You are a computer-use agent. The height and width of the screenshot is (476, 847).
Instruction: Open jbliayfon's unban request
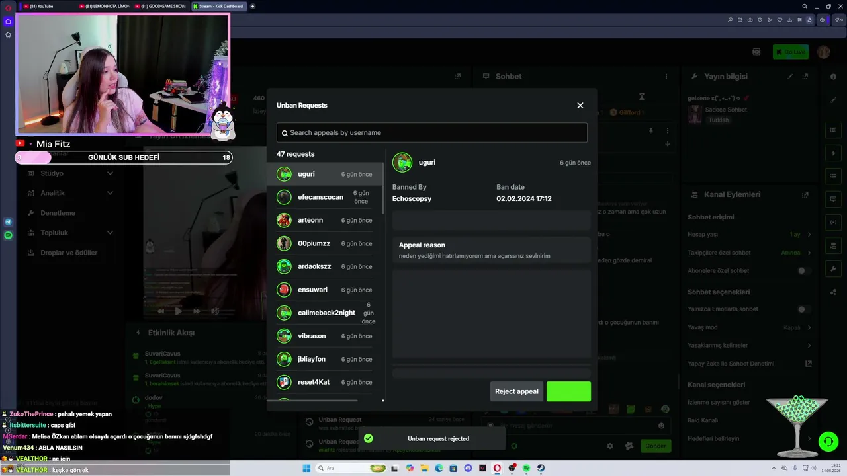pyautogui.click(x=325, y=359)
